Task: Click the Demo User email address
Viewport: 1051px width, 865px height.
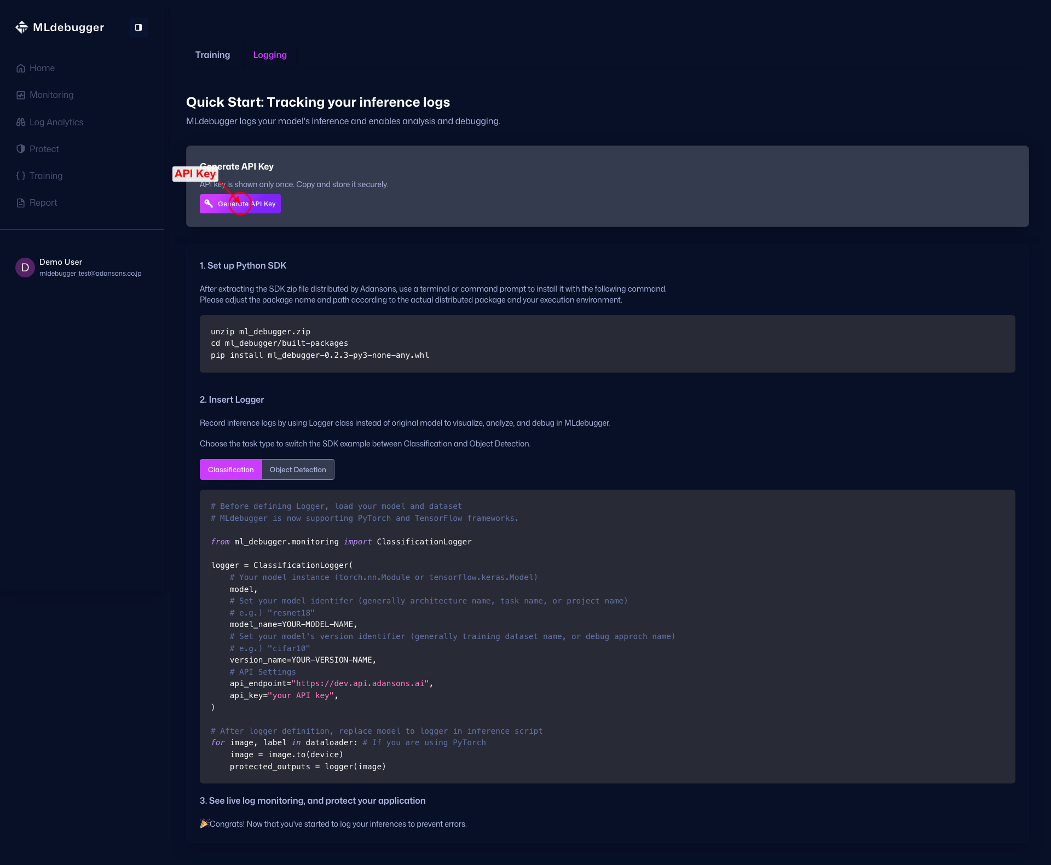Action: pos(90,274)
